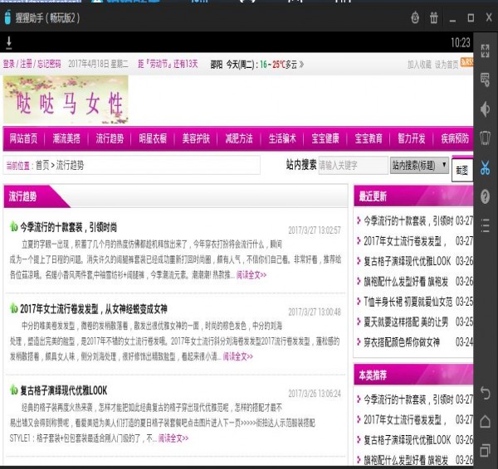The image size is (498, 469).
Task: Open the 生活骗术 navigation tab
Action: pos(282,138)
